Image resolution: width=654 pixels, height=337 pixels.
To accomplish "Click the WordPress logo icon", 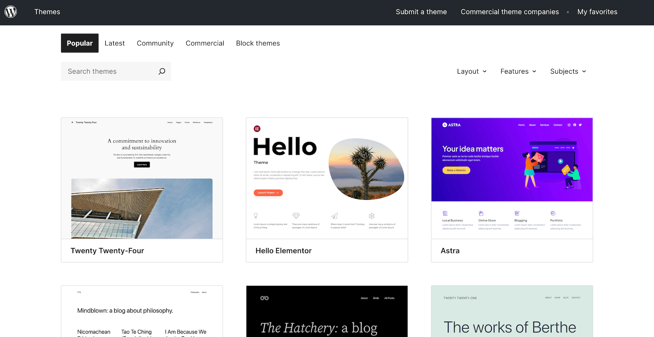I will pyautogui.click(x=11, y=12).
